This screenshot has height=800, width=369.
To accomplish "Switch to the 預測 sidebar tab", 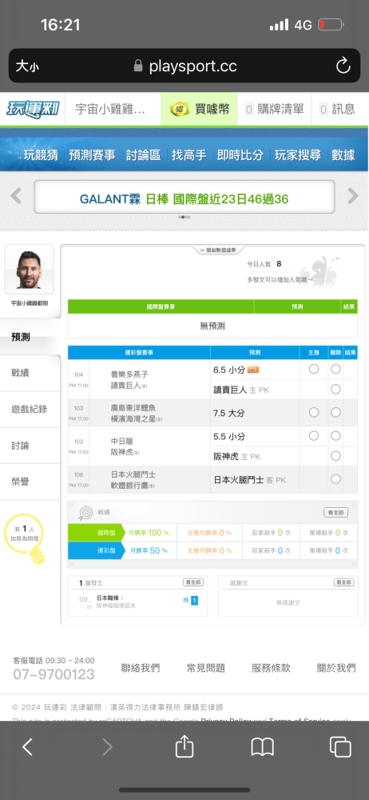I will tap(30, 338).
